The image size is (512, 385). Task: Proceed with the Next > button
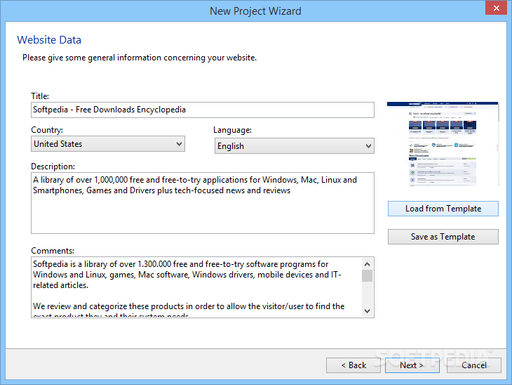pyautogui.click(x=412, y=365)
